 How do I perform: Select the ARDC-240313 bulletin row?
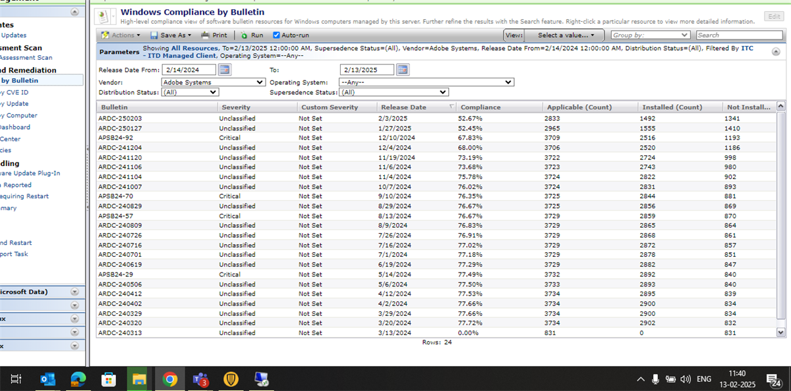(436, 333)
